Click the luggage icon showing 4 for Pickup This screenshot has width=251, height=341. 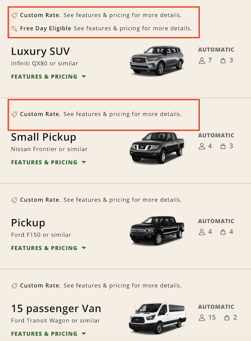pos(223,231)
